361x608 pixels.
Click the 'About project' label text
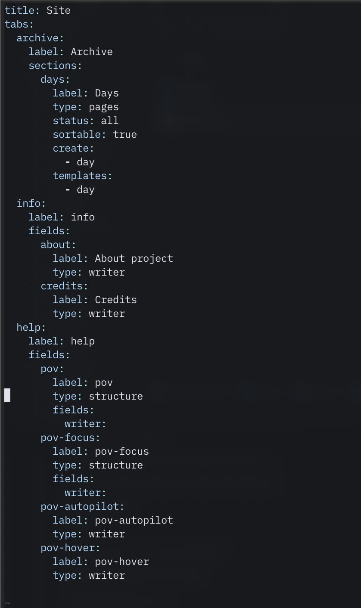tap(134, 258)
